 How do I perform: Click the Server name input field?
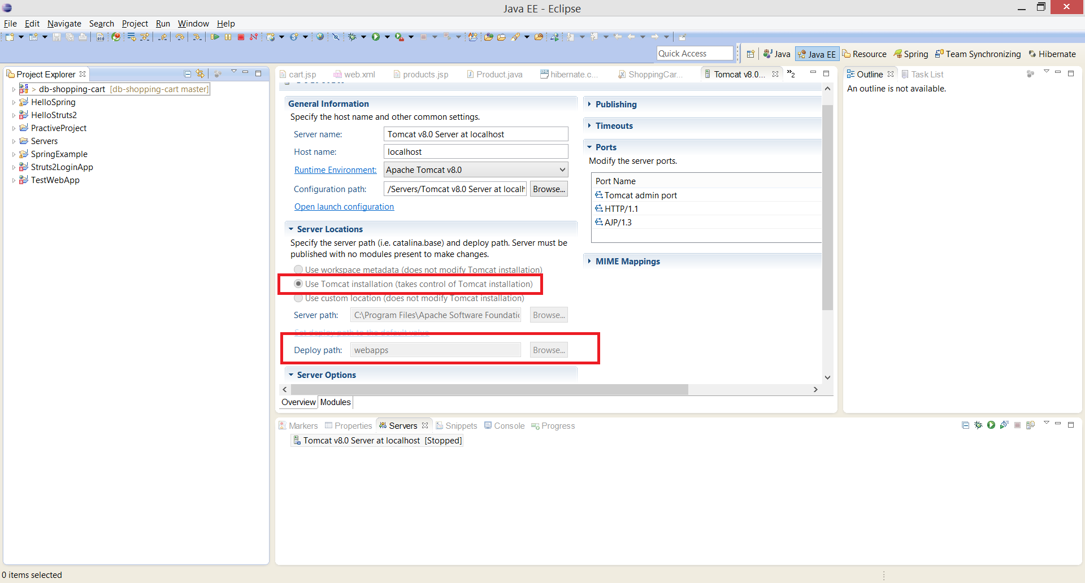476,134
